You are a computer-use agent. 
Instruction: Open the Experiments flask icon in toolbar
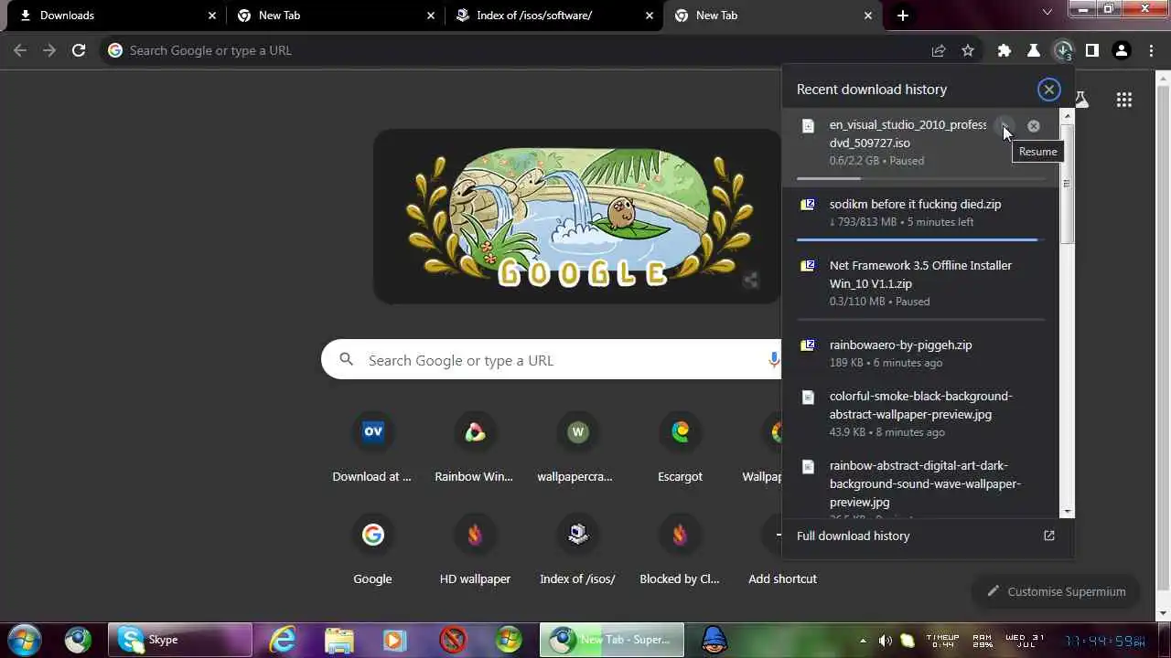(x=1034, y=50)
